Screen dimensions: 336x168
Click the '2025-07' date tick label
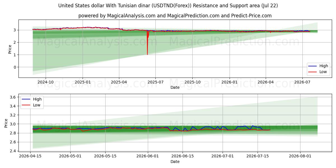click(x=155, y=82)
